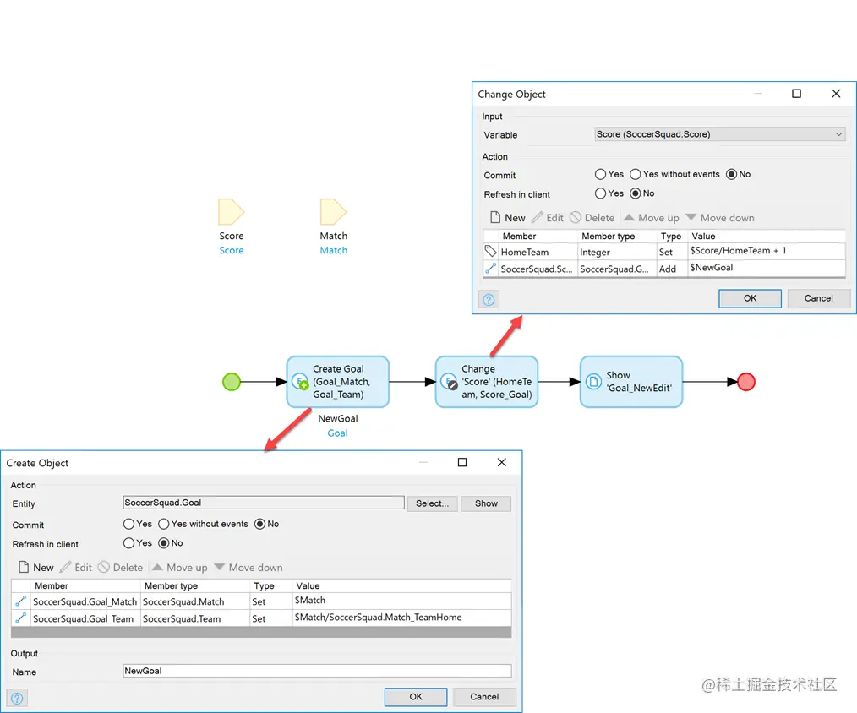
Task: Open help in Create Object dialog
Action: [17, 699]
